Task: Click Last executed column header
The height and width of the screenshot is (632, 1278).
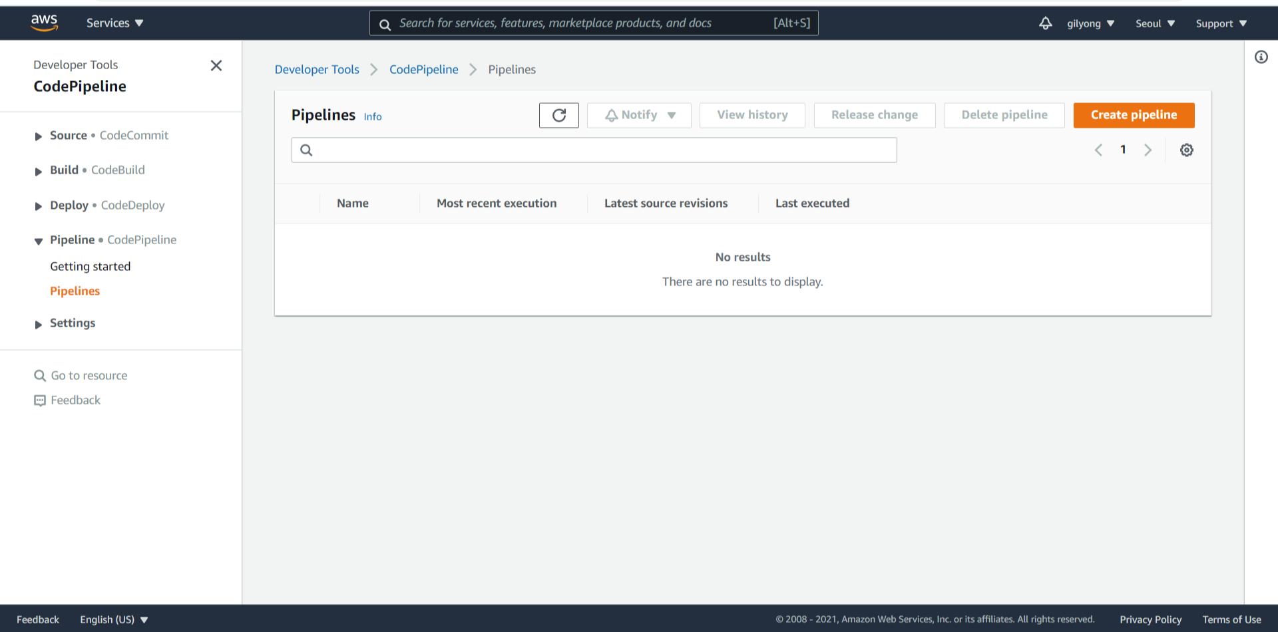Action: pyautogui.click(x=812, y=204)
